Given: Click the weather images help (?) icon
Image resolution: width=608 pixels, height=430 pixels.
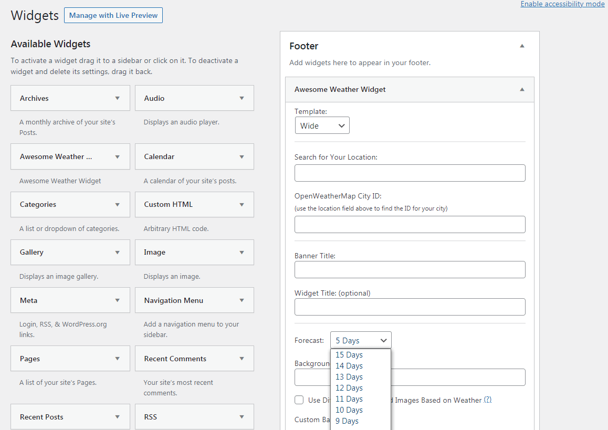Looking at the screenshot, I should point(487,400).
